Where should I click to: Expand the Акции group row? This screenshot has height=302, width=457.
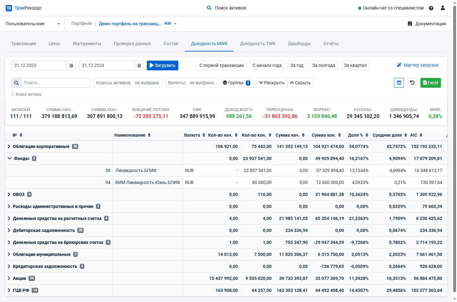pos(9,278)
